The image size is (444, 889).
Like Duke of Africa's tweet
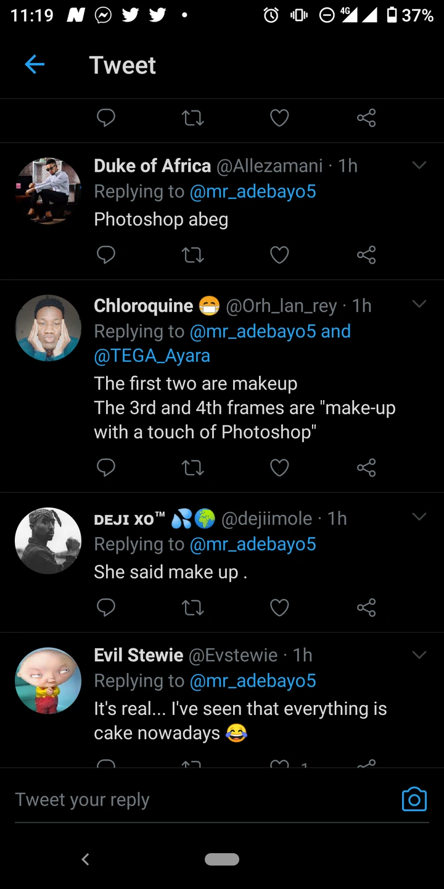pos(279,254)
